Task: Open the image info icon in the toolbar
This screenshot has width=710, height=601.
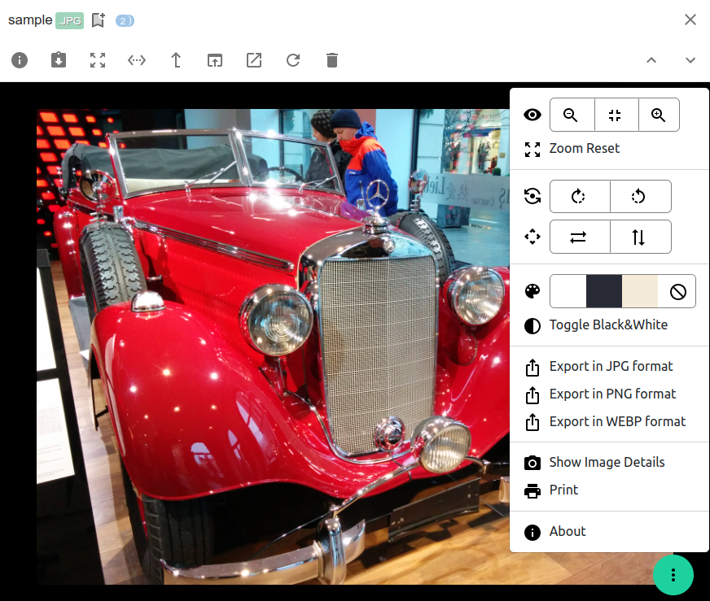Action: [x=19, y=60]
